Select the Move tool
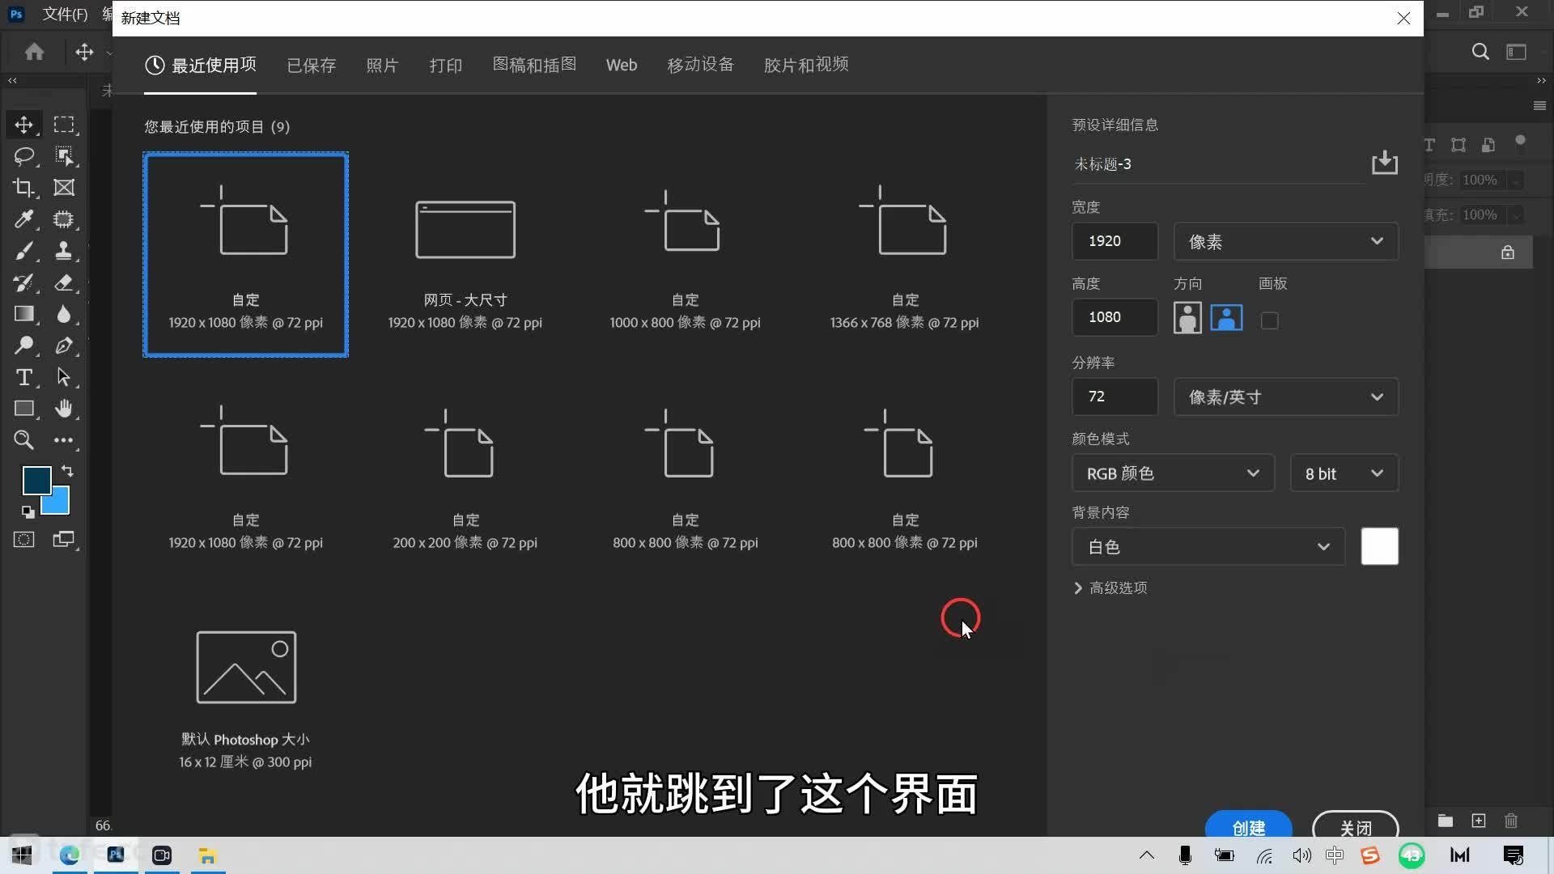 coord(23,125)
